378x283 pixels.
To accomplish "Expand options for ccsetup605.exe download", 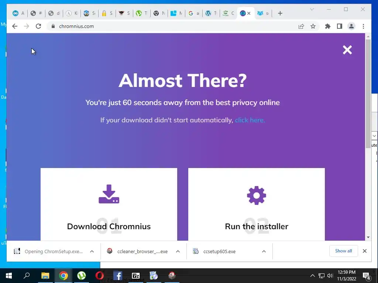I will coord(264,251).
